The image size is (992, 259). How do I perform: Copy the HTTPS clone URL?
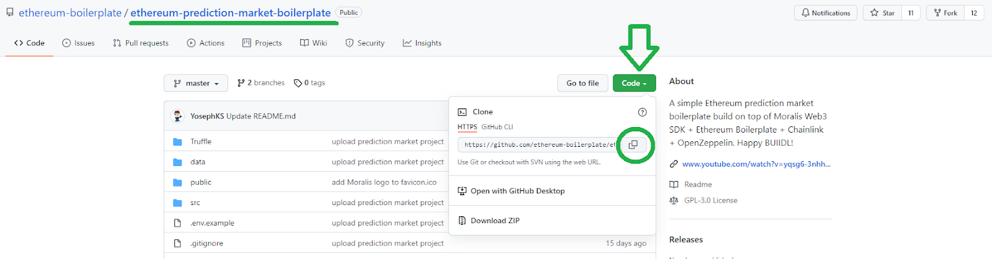click(x=633, y=144)
